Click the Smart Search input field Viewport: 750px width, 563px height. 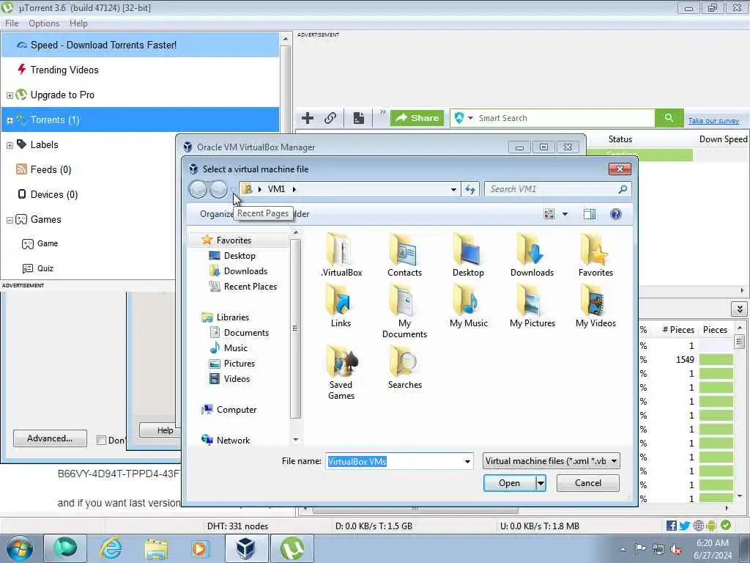[565, 118]
